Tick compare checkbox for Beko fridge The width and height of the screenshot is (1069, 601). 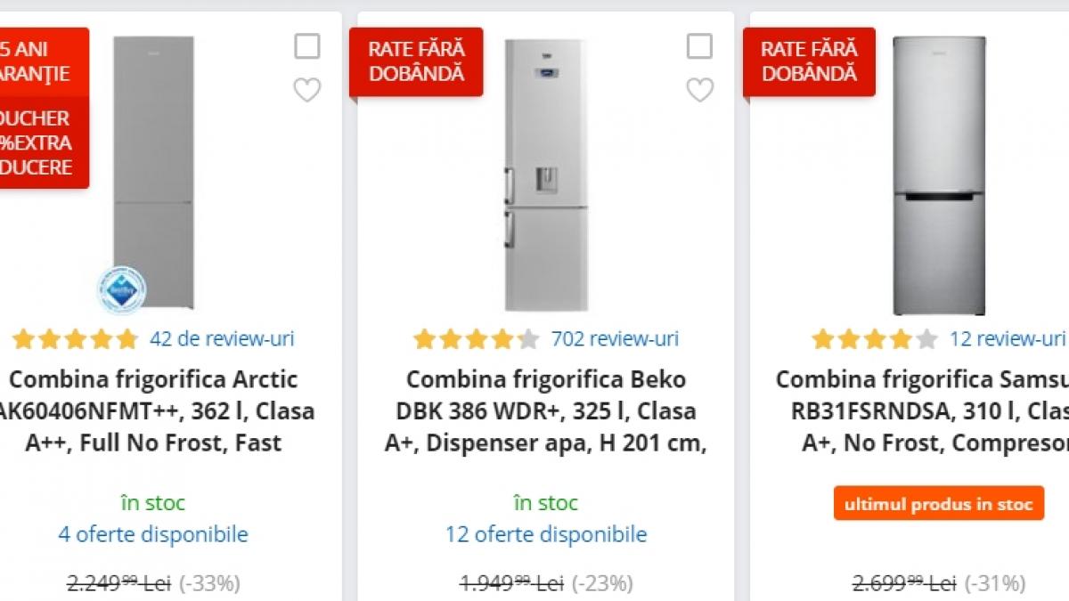click(699, 46)
